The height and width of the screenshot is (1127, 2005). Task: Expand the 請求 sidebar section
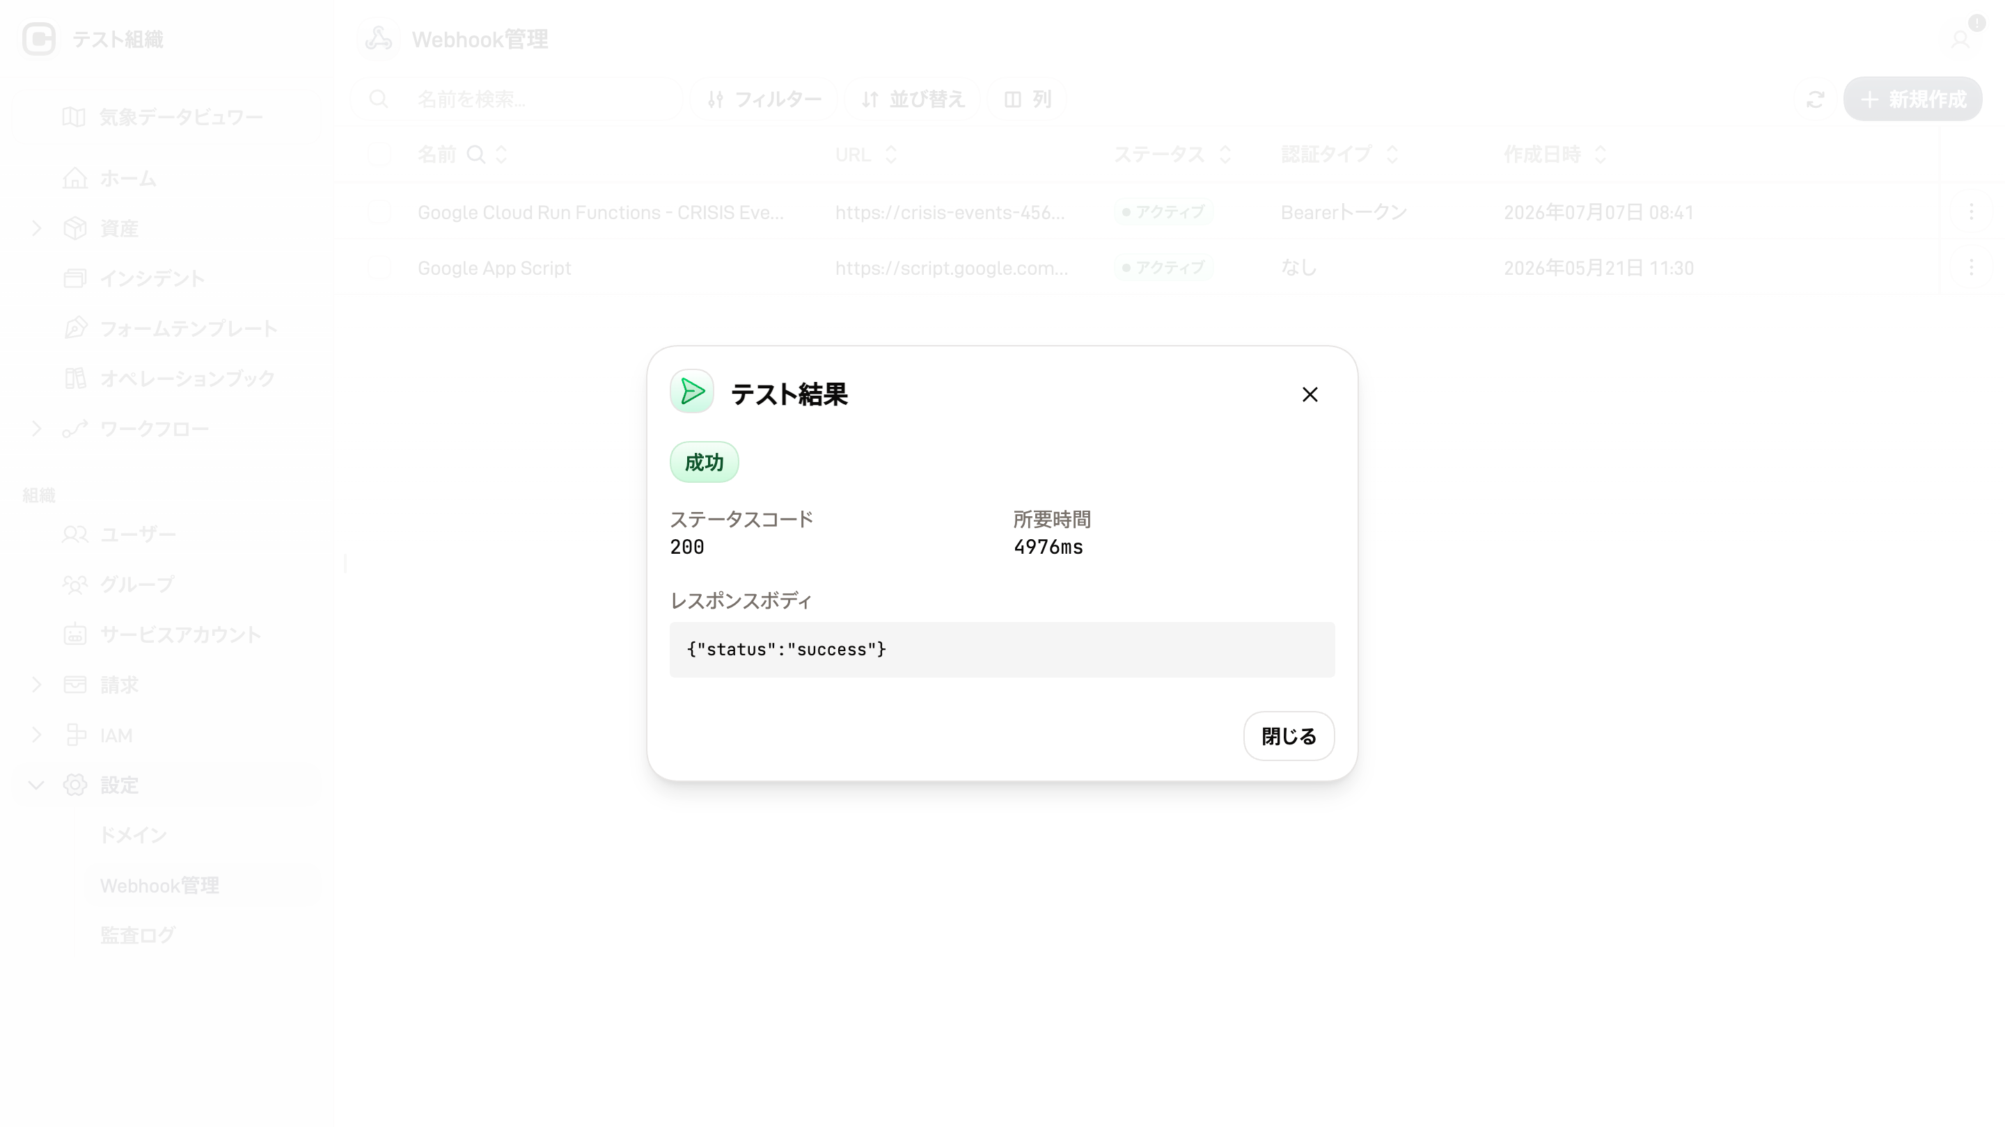(x=37, y=685)
